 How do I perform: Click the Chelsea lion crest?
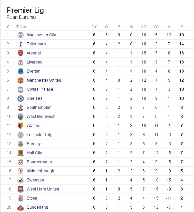tap(21, 98)
